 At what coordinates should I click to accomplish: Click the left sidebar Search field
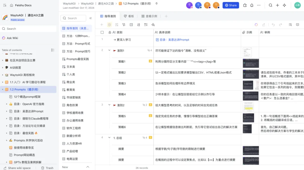29,29
